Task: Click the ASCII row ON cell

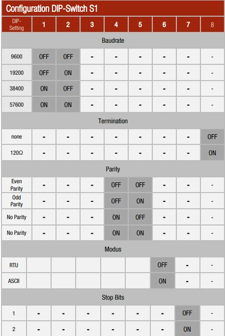Action: 163,281
